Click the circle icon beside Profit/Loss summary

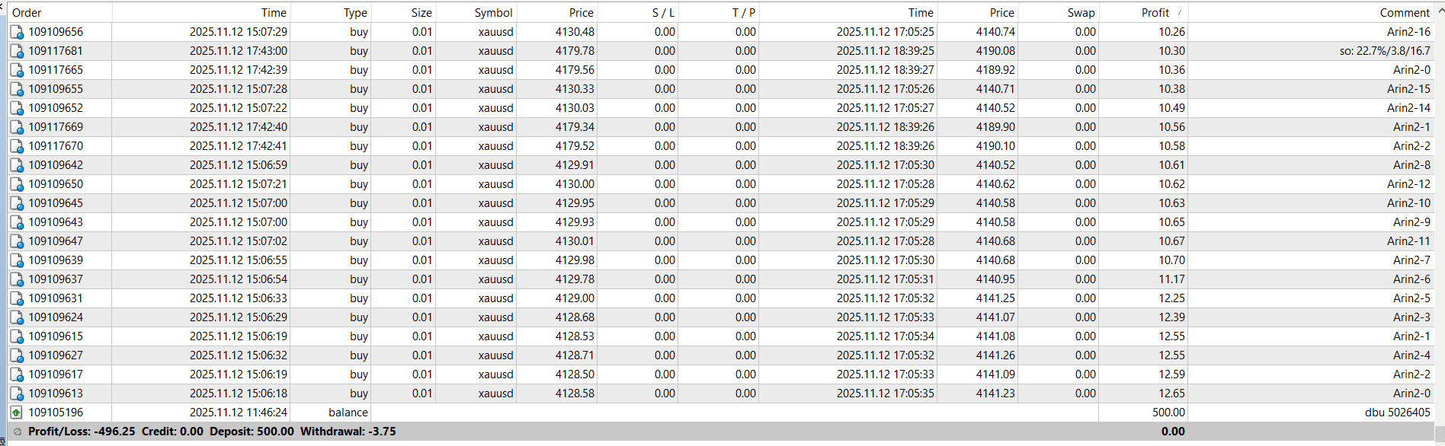point(18,432)
